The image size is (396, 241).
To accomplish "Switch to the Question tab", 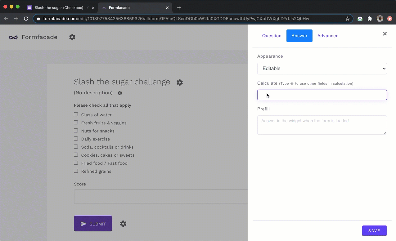I will (272, 36).
